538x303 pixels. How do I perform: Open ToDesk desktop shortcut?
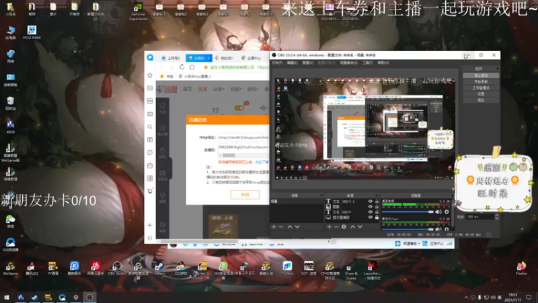tap(287, 269)
